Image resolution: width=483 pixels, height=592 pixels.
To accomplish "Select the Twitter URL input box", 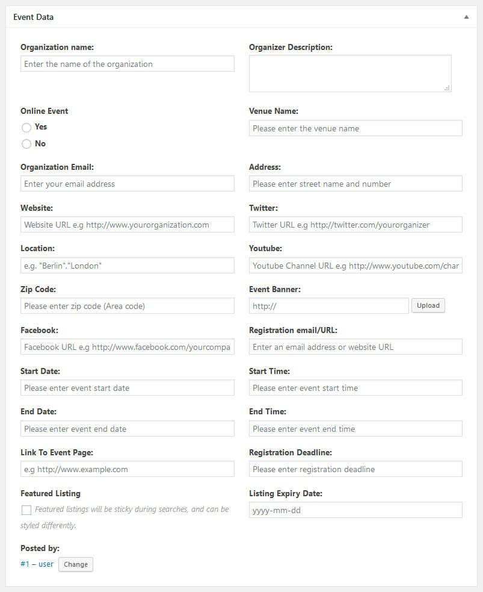I will pyautogui.click(x=355, y=225).
